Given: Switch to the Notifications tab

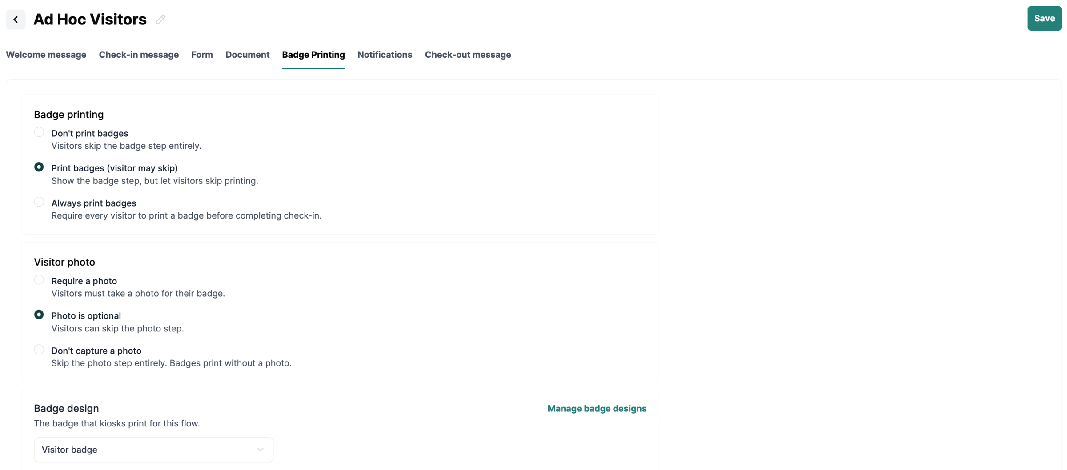Looking at the screenshot, I should (385, 55).
